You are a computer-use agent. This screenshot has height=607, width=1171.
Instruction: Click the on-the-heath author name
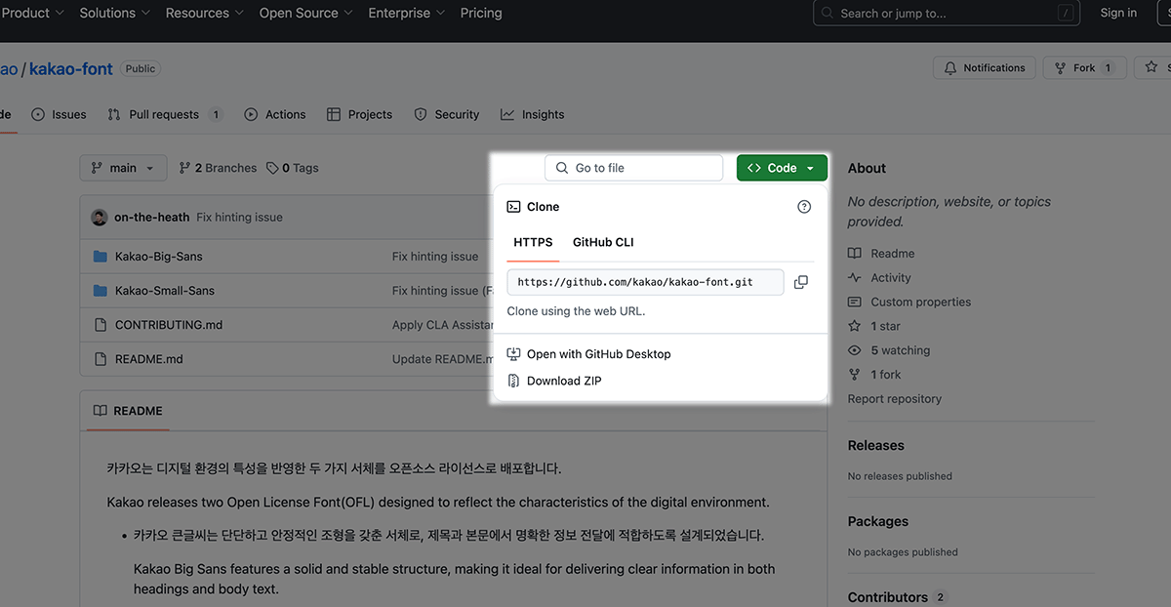pos(152,218)
